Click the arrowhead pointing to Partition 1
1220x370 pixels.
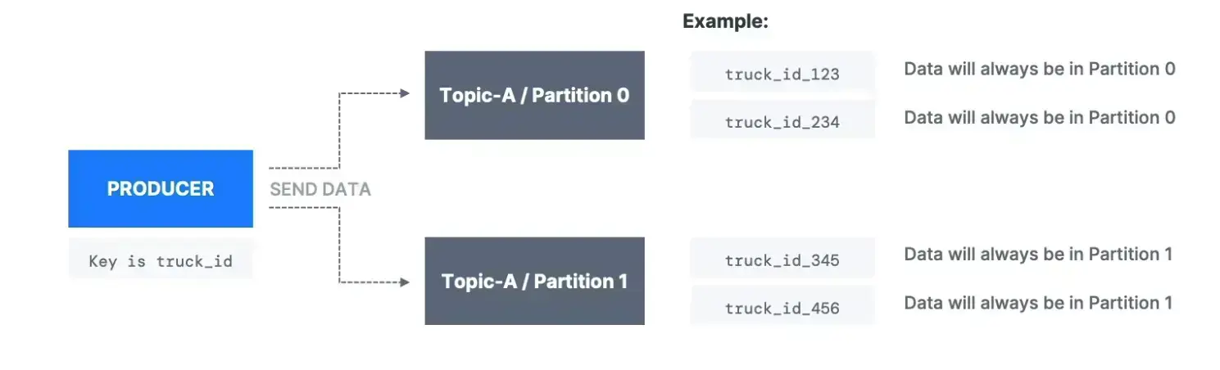pyautogui.click(x=404, y=282)
